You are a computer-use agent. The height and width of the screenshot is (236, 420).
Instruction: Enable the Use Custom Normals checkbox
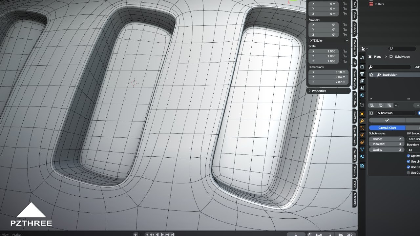pos(409,172)
